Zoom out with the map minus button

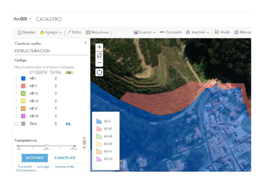tap(99, 63)
